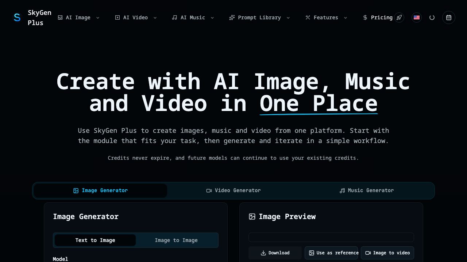Click the Download button
The width and height of the screenshot is (467, 262).
pyautogui.click(x=275, y=253)
